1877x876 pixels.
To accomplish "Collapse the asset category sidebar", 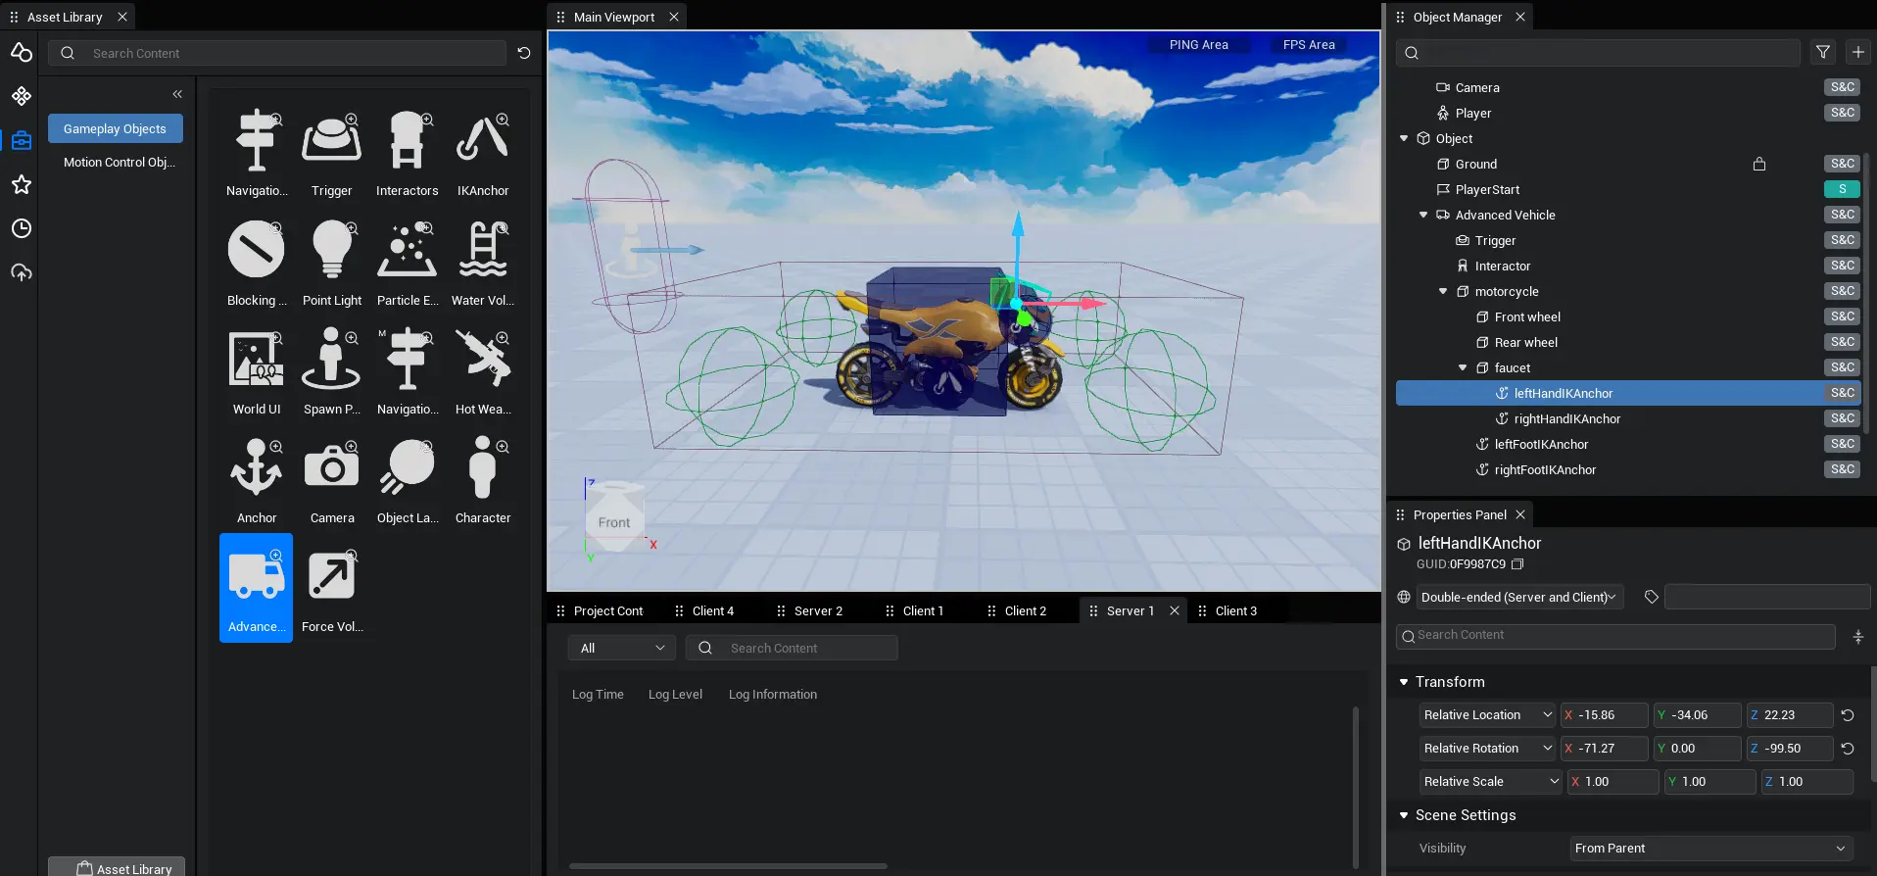I will tap(177, 94).
